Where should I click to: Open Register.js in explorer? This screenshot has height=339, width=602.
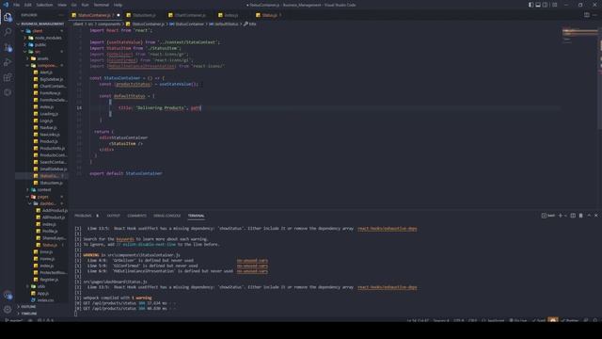pyautogui.click(x=49, y=280)
